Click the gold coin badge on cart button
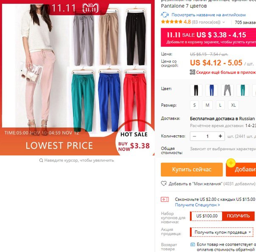Viewport: 256px width, 252px height. point(231,163)
